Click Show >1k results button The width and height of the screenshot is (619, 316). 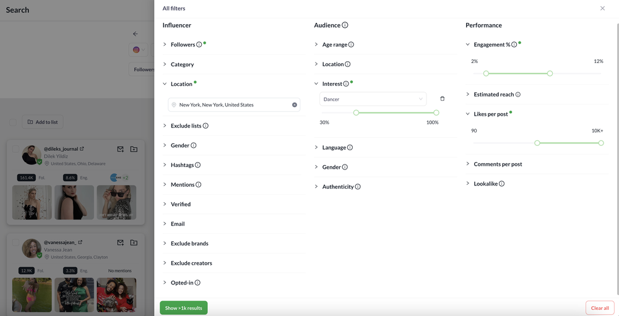pyautogui.click(x=184, y=308)
